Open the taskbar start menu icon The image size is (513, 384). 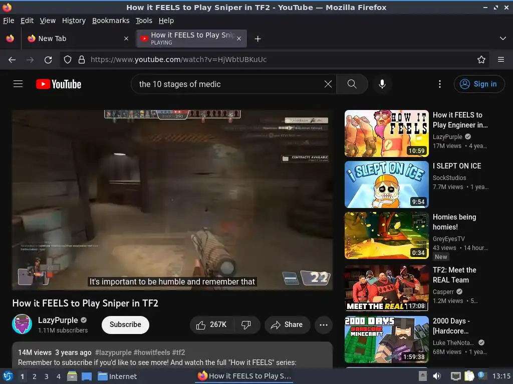click(8, 376)
